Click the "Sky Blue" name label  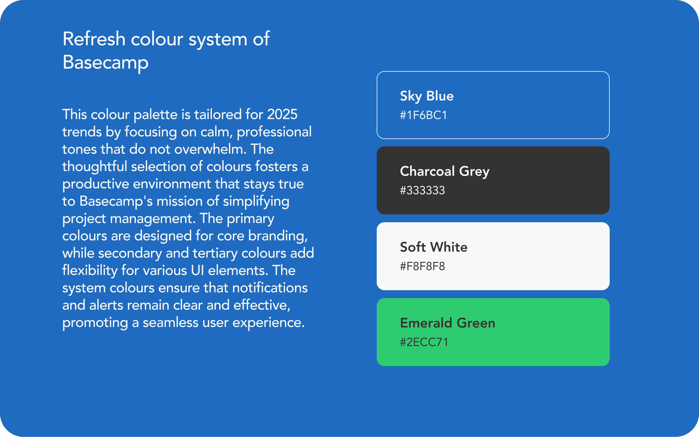427,96
